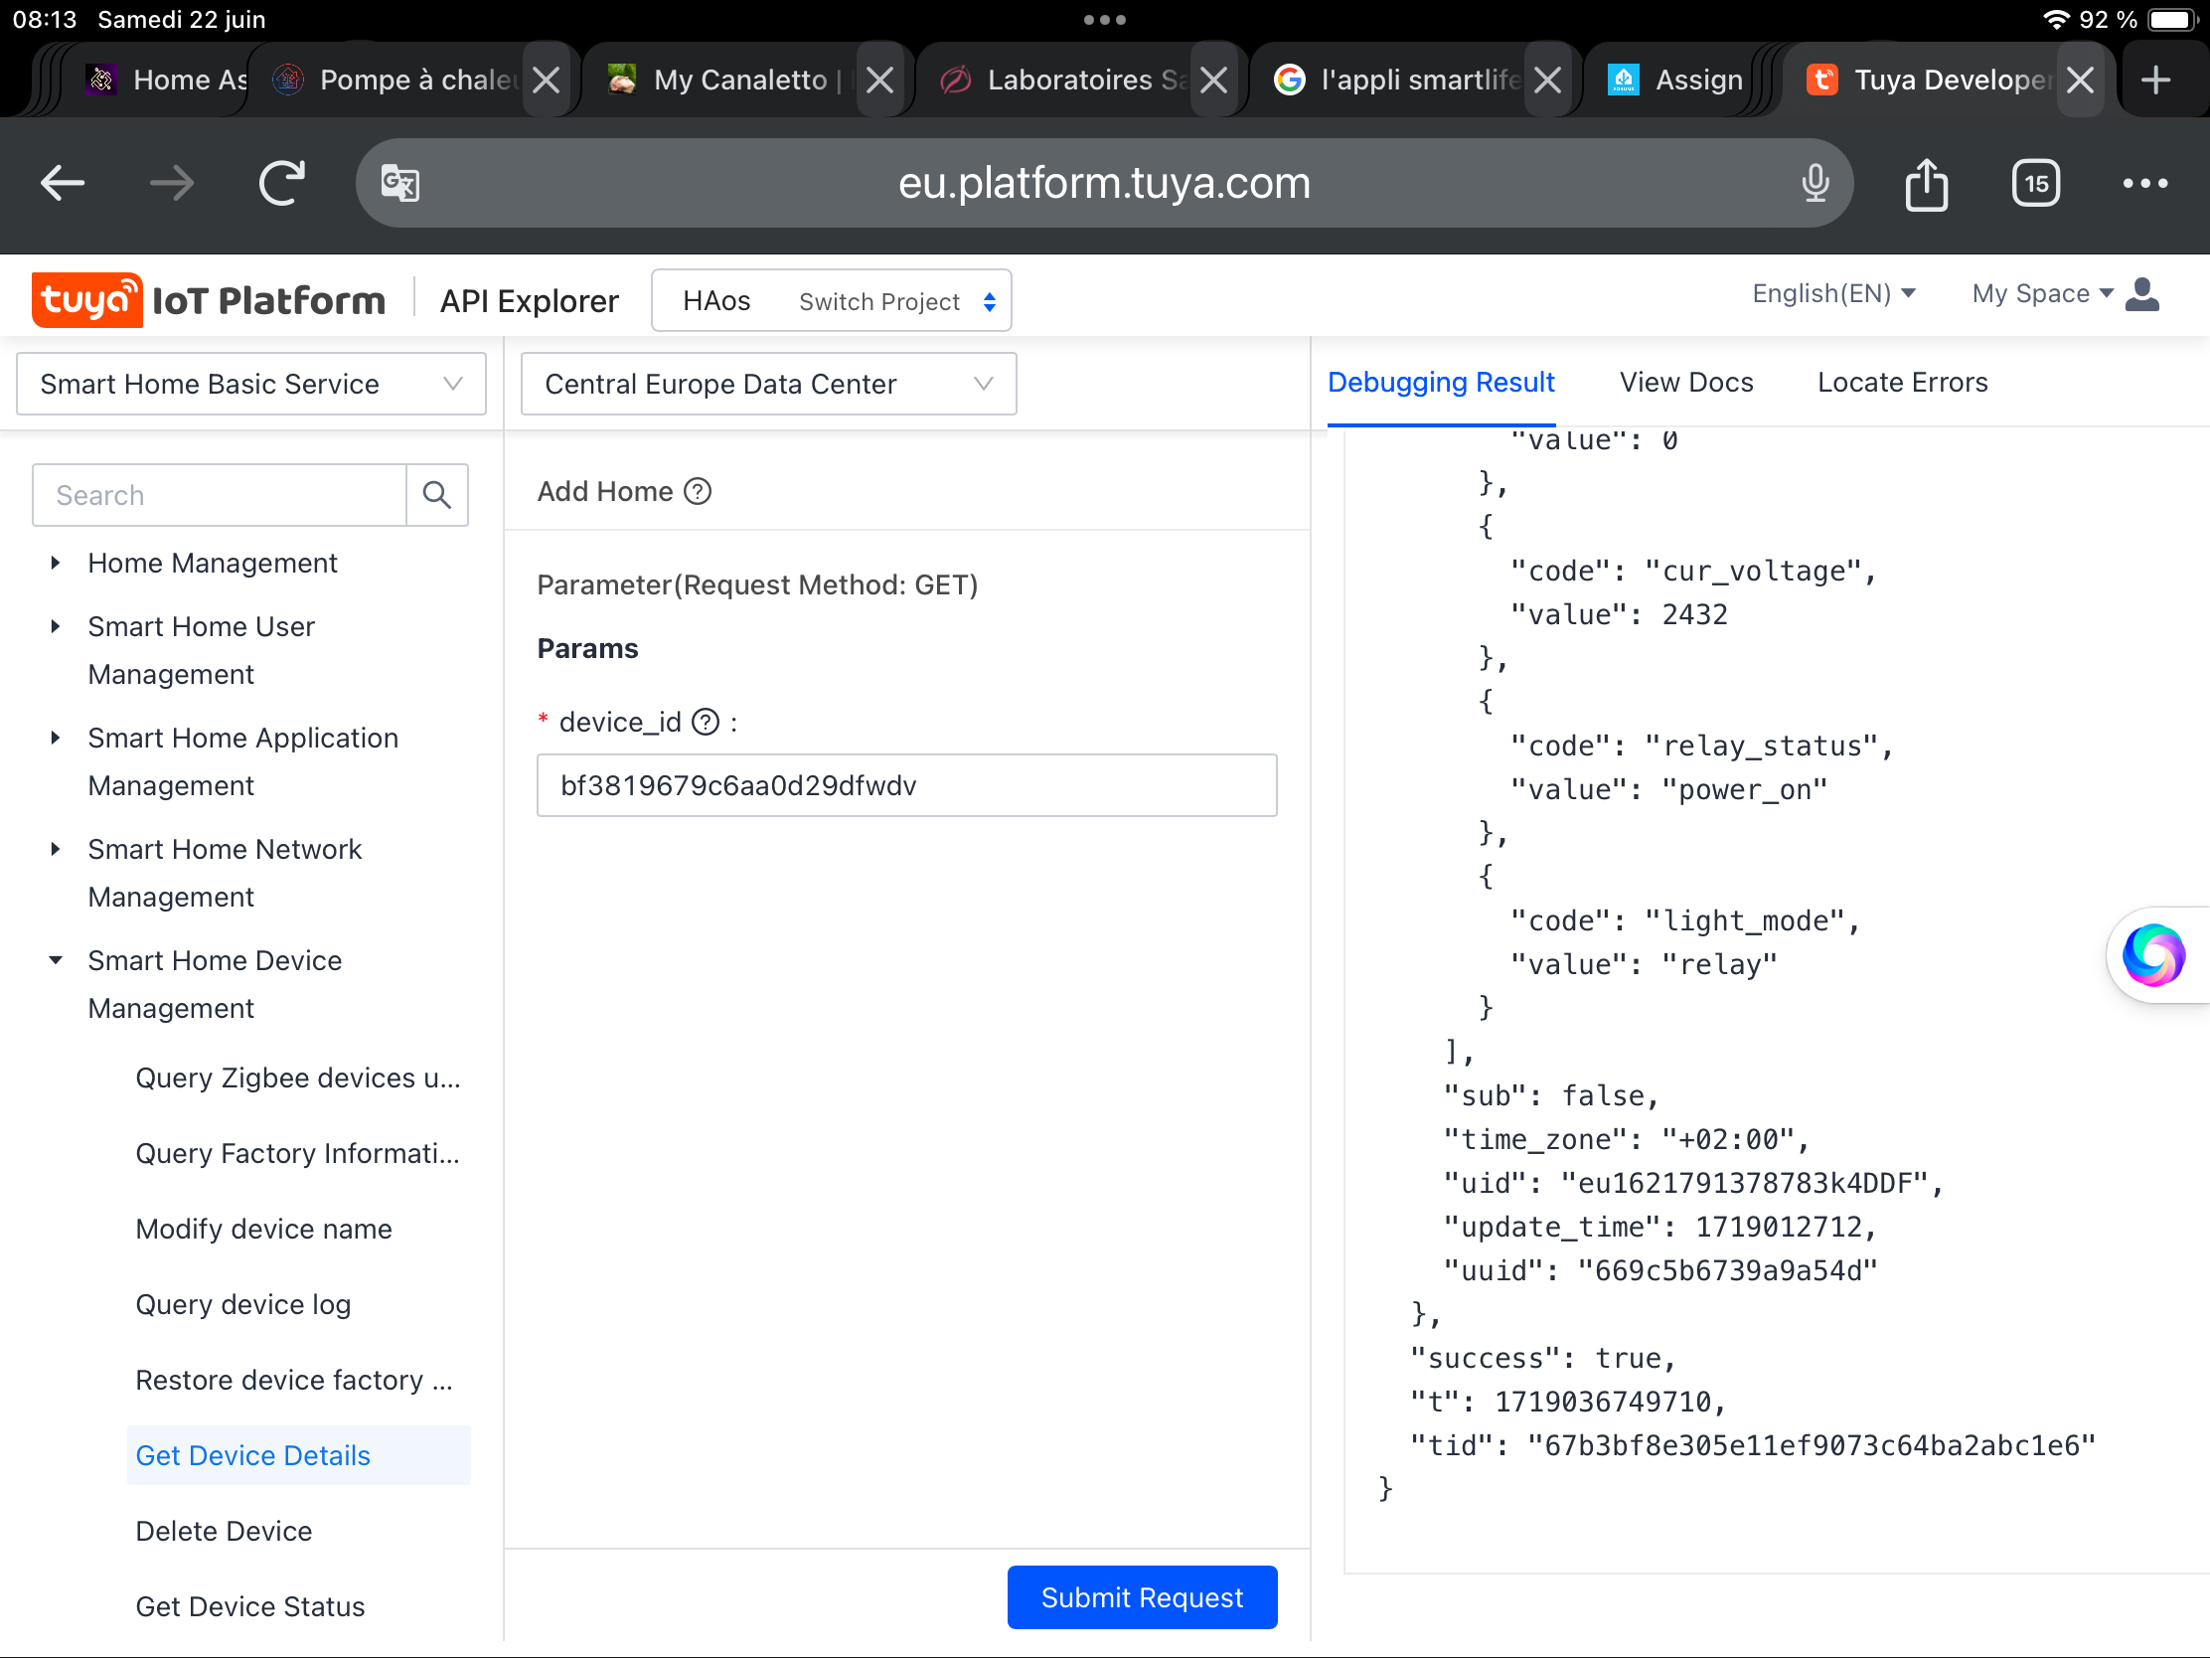Click into the sidebar Search field
This screenshot has height=1658, width=2210.
click(x=220, y=495)
